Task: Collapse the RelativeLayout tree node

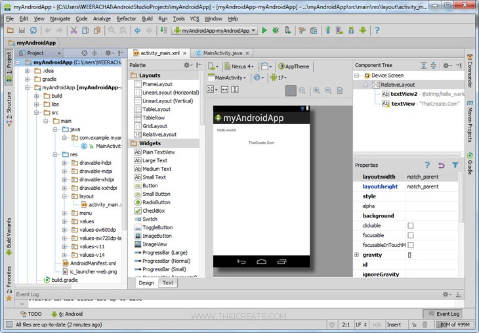Action: (x=365, y=85)
